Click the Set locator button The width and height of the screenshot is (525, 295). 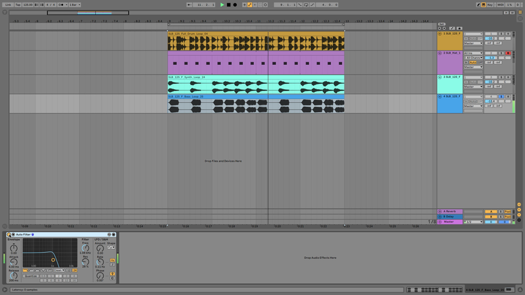442,24
